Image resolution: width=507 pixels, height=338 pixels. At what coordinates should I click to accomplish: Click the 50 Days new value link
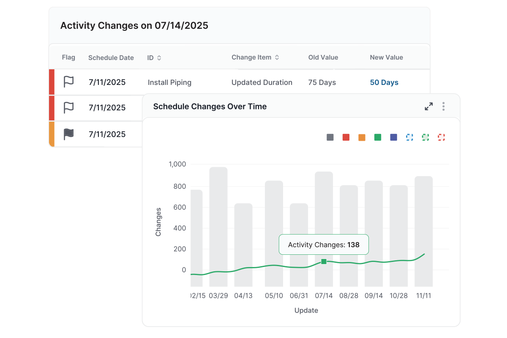(x=384, y=82)
